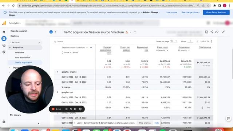Hide the Loom sharing bar
Screen dimensions: 233x131
[x=157, y=123]
